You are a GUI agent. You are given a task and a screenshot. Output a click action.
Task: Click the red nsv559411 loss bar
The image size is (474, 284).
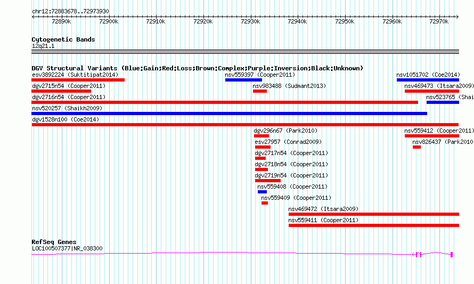[374, 225]
